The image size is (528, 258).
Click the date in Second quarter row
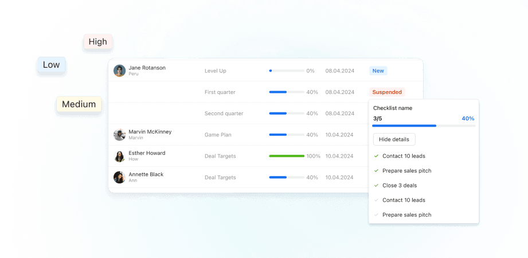coord(340,114)
